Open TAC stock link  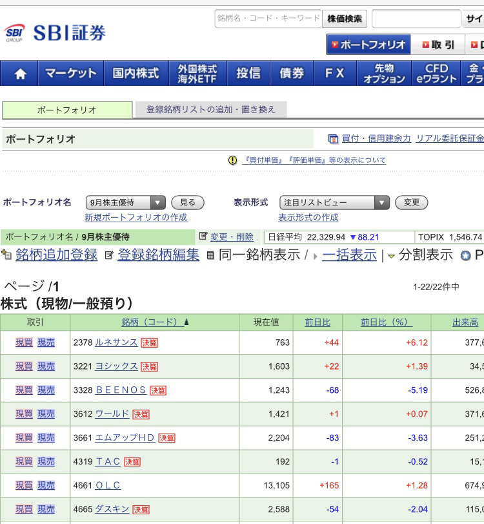pos(108,461)
